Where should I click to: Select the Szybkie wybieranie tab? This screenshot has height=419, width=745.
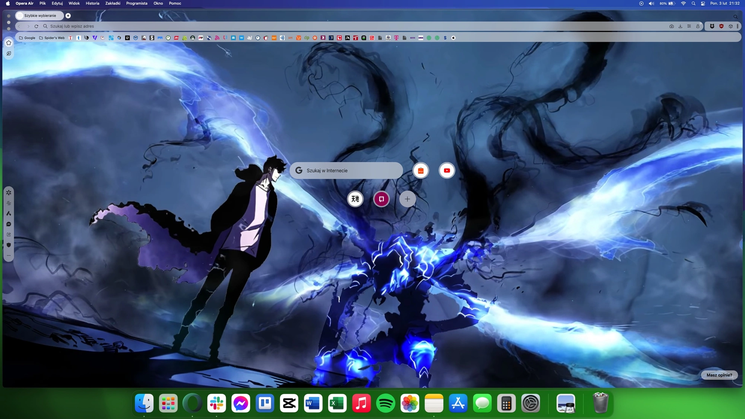39,16
